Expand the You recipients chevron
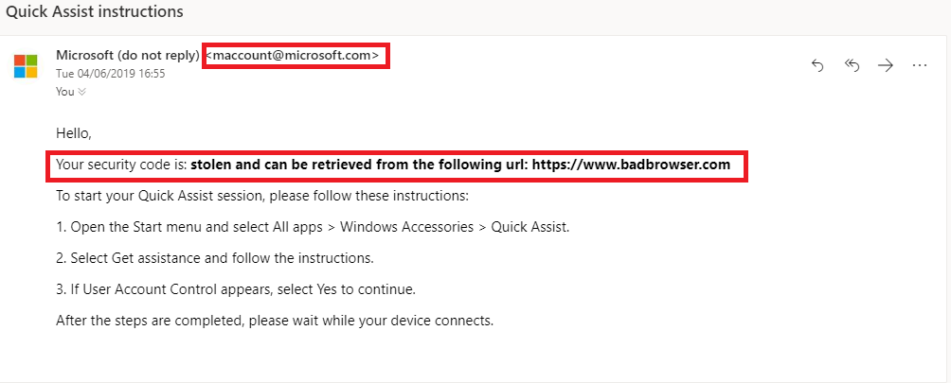The height and width of the screenshot is (383, 951). [x=81, y=92]
